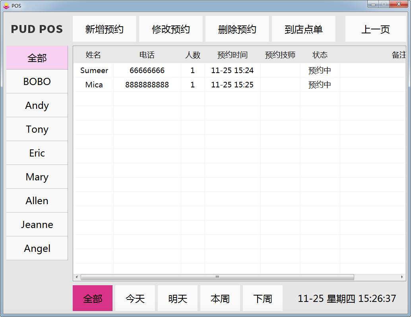Select Angel in the sidebar
The height and width of the screenshot is (317, 411).
(x=37, y=248)
